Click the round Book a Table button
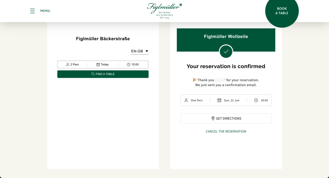The width and height of the screenshot is (329, 178). pos(282,11)
